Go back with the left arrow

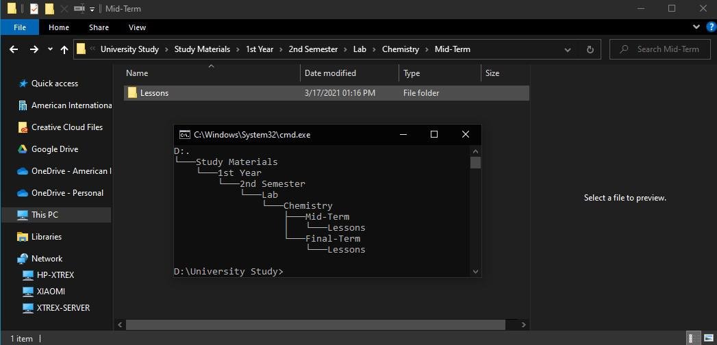coord(13,49)
